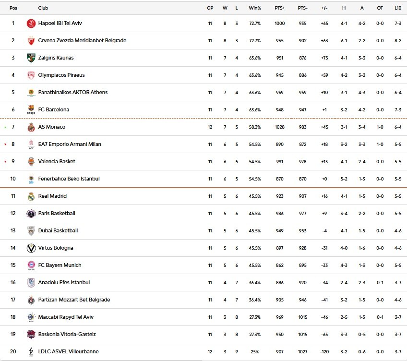Image resolution: width=407 pixels, height=361 pixels.
Task: Click the Olympiacos Piraeus crest icon
Action: (31, 75)
